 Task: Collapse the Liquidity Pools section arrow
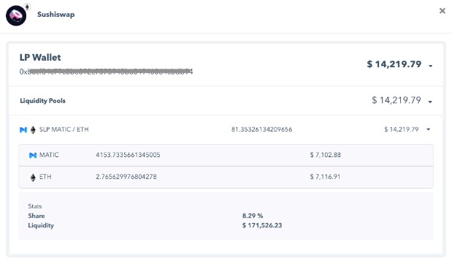coord(430,102)
